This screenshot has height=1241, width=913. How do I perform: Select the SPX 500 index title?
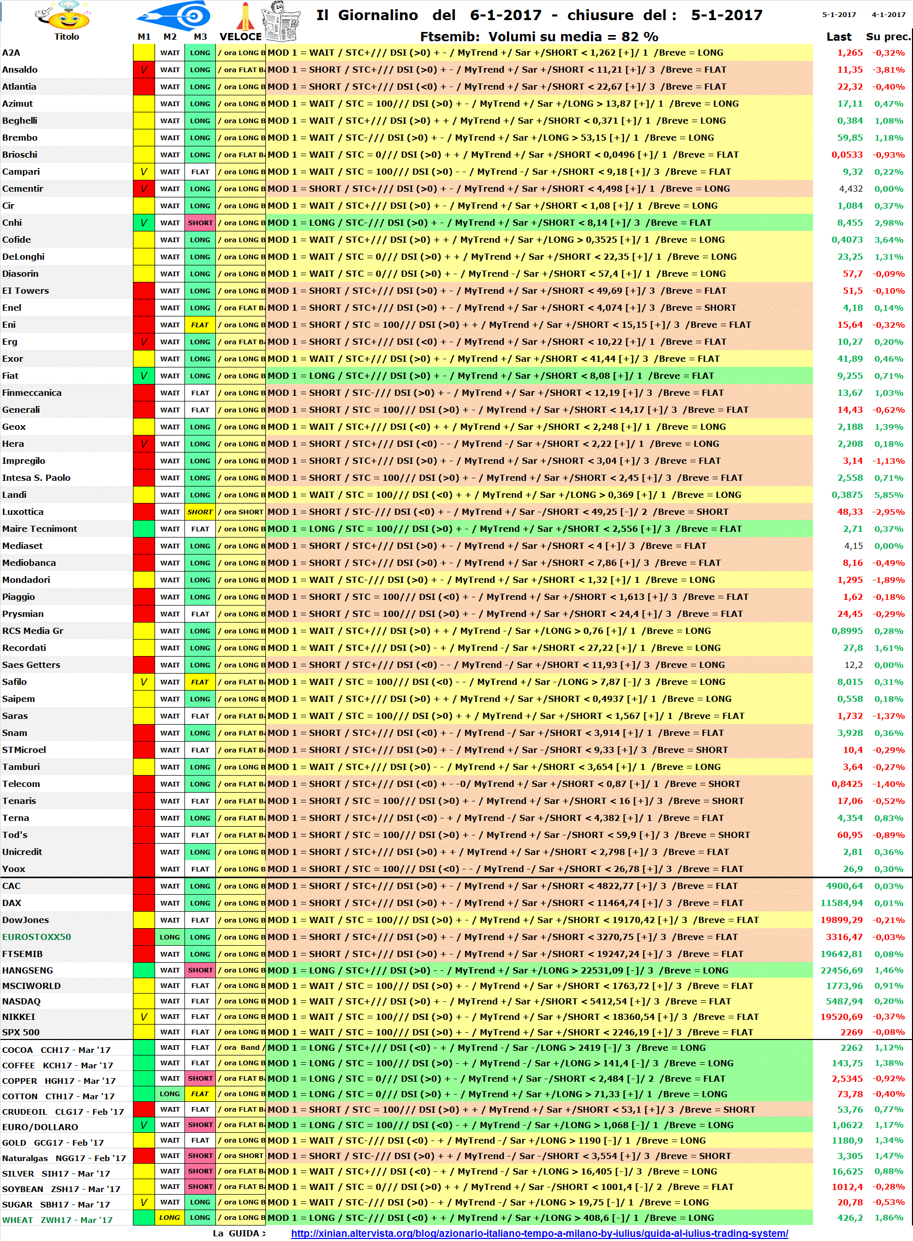(66, 1032)
